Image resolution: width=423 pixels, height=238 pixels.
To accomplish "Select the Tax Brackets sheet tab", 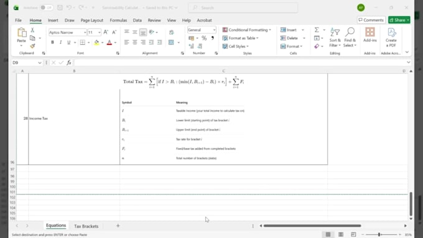I will click(x=86, y=226).
